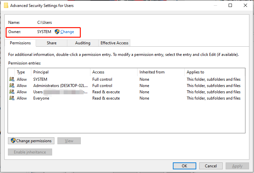Close the Advanced Security Settings window
The height and width of the screenshot is (173, 254).
245,6
